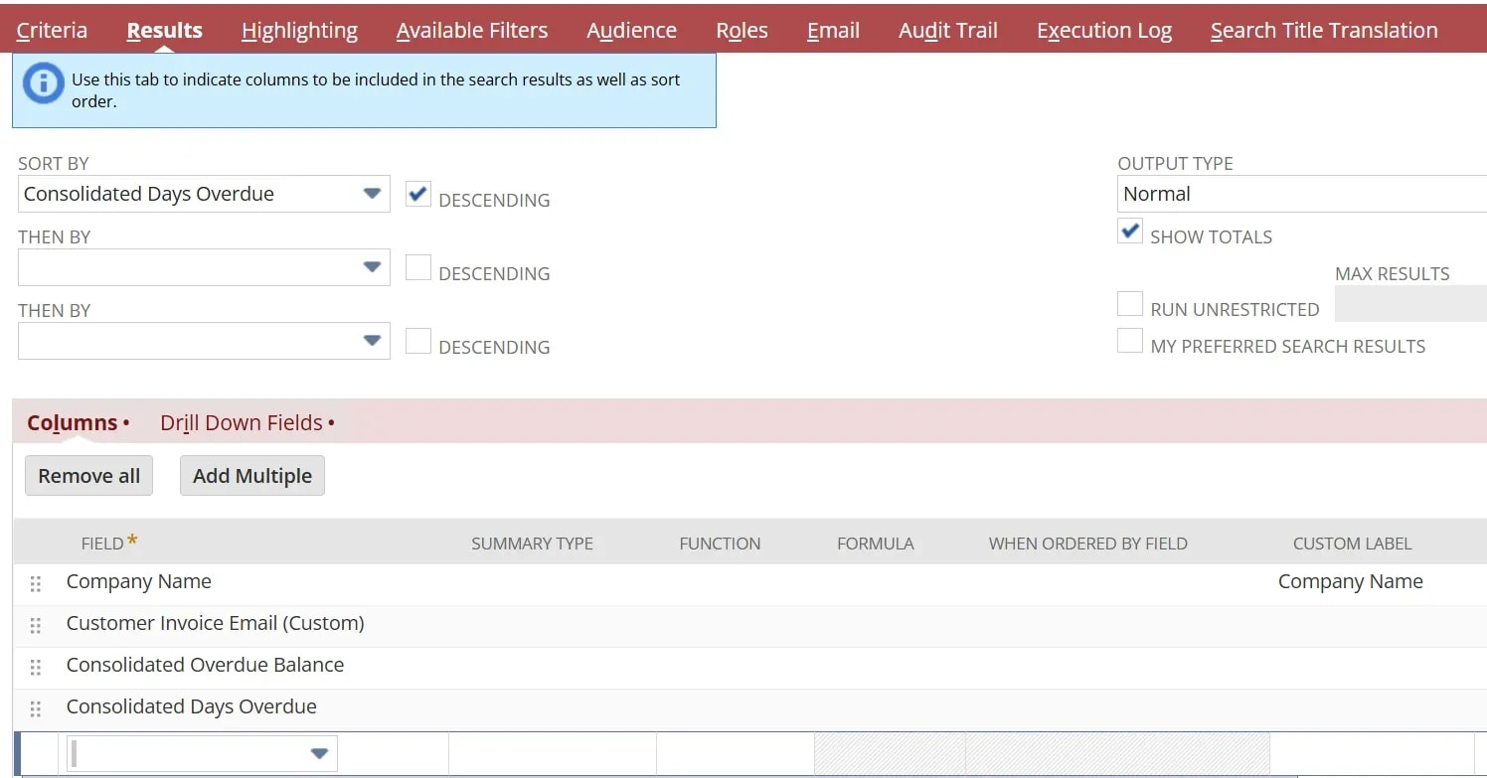The image size is (1487, 778).
Task: Go to the Available Filters tab
Action: (472, 30)
